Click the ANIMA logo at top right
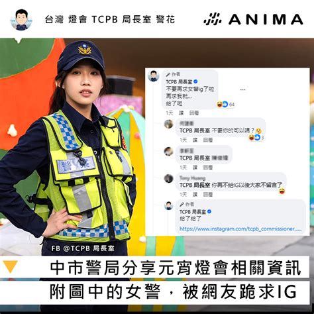Screen dimensions: 314x314 click(253, 19)
